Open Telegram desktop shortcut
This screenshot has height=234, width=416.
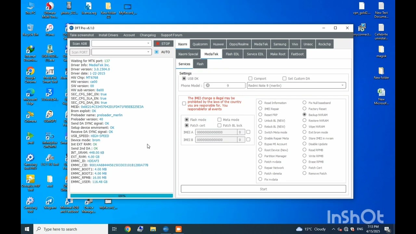coord(50,203)
